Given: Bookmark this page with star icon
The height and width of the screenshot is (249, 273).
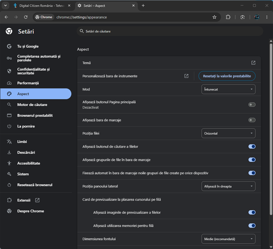Looking at the screenshot, I should click(x=214, y=17).
